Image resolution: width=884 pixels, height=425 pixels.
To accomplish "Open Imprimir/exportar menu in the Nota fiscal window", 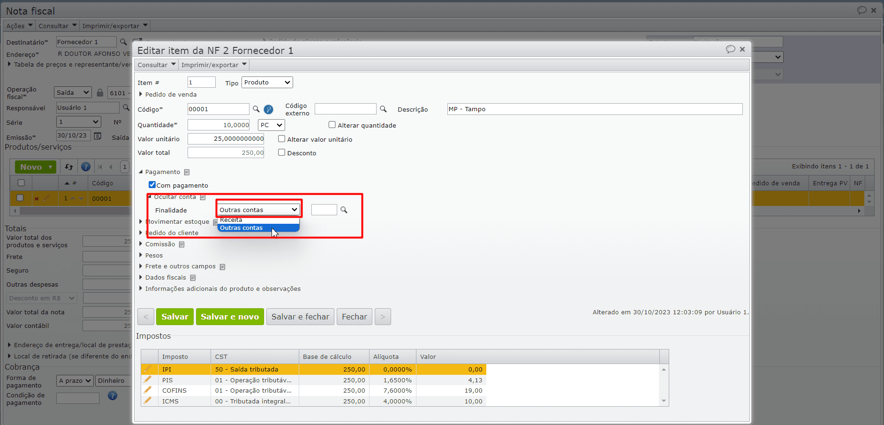I will pyautogui.click(x=115, y=26).
